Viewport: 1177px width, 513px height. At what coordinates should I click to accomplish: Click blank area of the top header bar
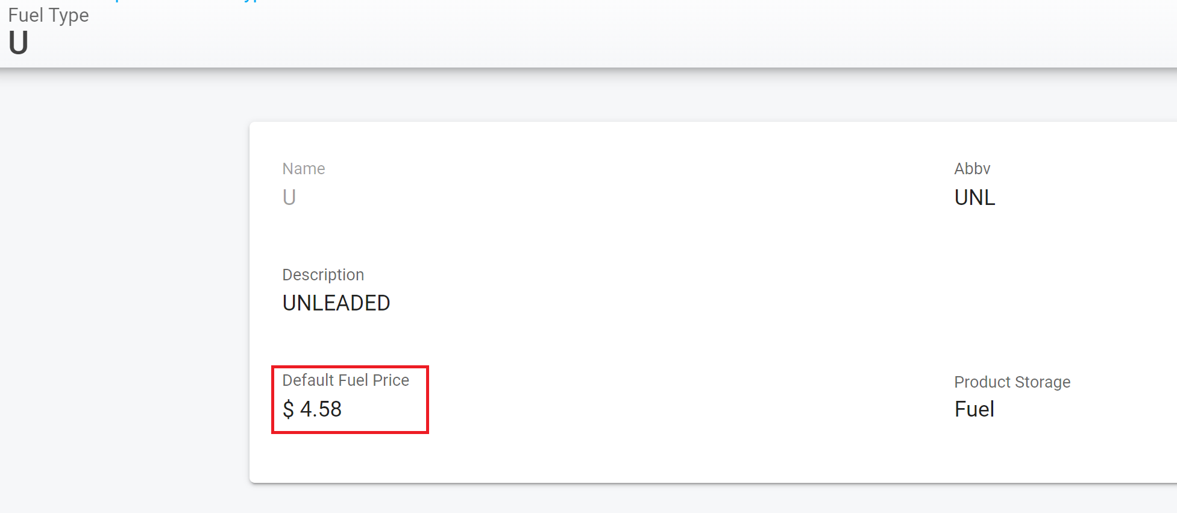pyautogui.click(x=603, y=33)
